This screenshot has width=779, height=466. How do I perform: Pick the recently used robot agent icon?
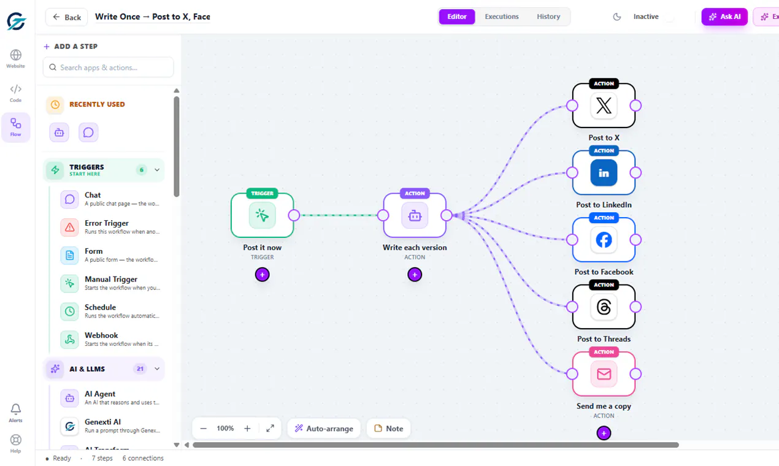tap(59, 132)
